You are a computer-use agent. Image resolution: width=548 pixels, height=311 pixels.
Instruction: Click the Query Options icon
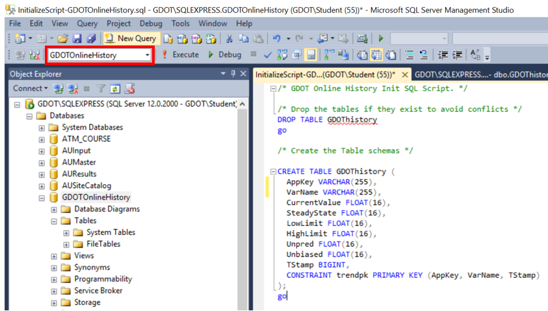click(x=296, y=55)
